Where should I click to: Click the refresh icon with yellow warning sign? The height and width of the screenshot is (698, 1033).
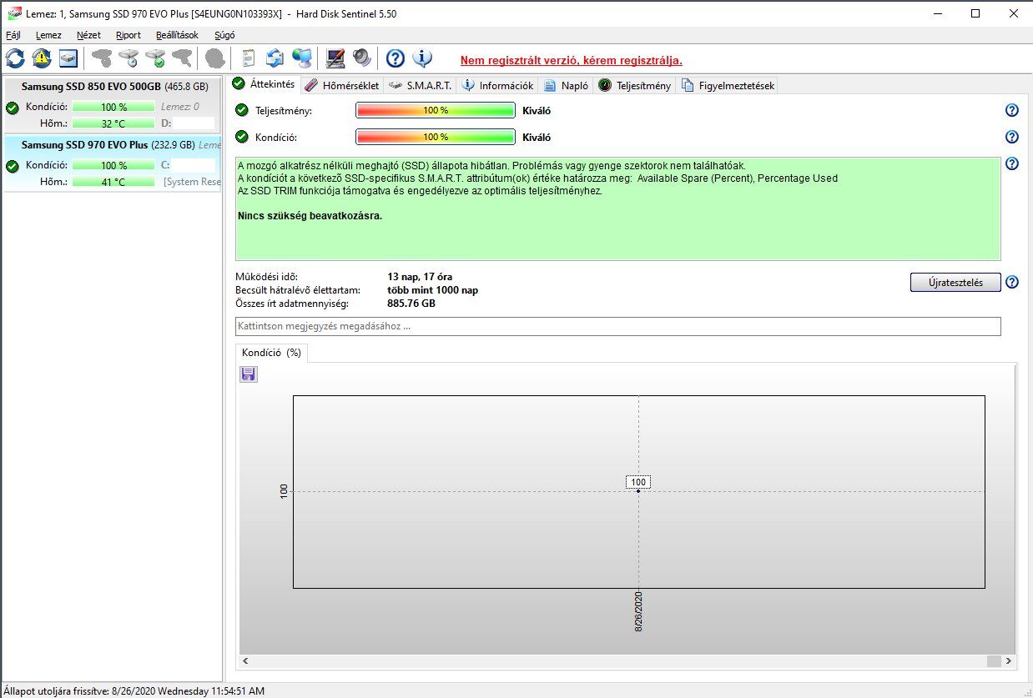point(42,58)
